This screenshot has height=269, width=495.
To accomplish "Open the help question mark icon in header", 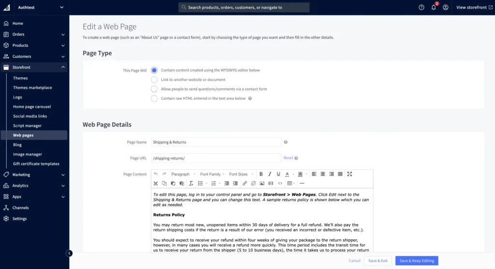I will (422, 7).
